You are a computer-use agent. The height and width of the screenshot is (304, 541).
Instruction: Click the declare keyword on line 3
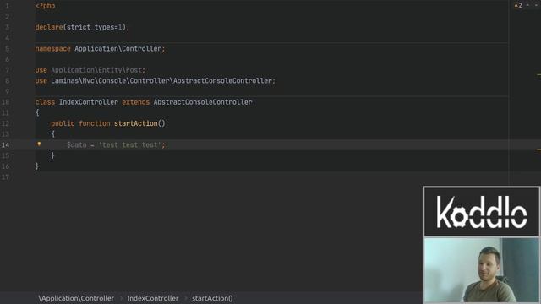49,27
